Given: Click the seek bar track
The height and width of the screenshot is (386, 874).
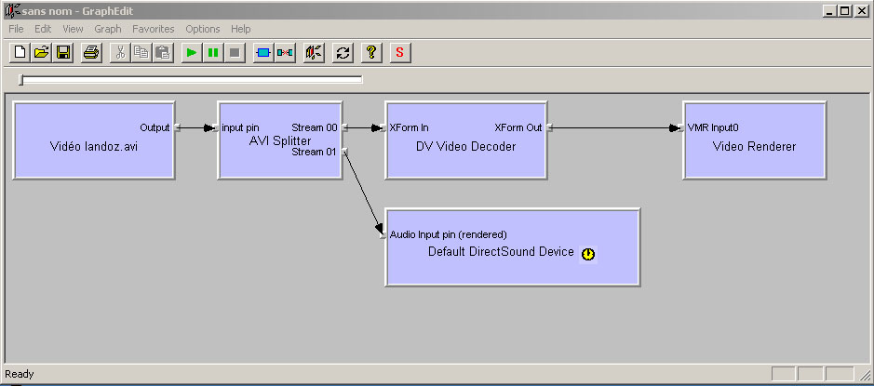Looking at the screenshot, I should (191, 80).
